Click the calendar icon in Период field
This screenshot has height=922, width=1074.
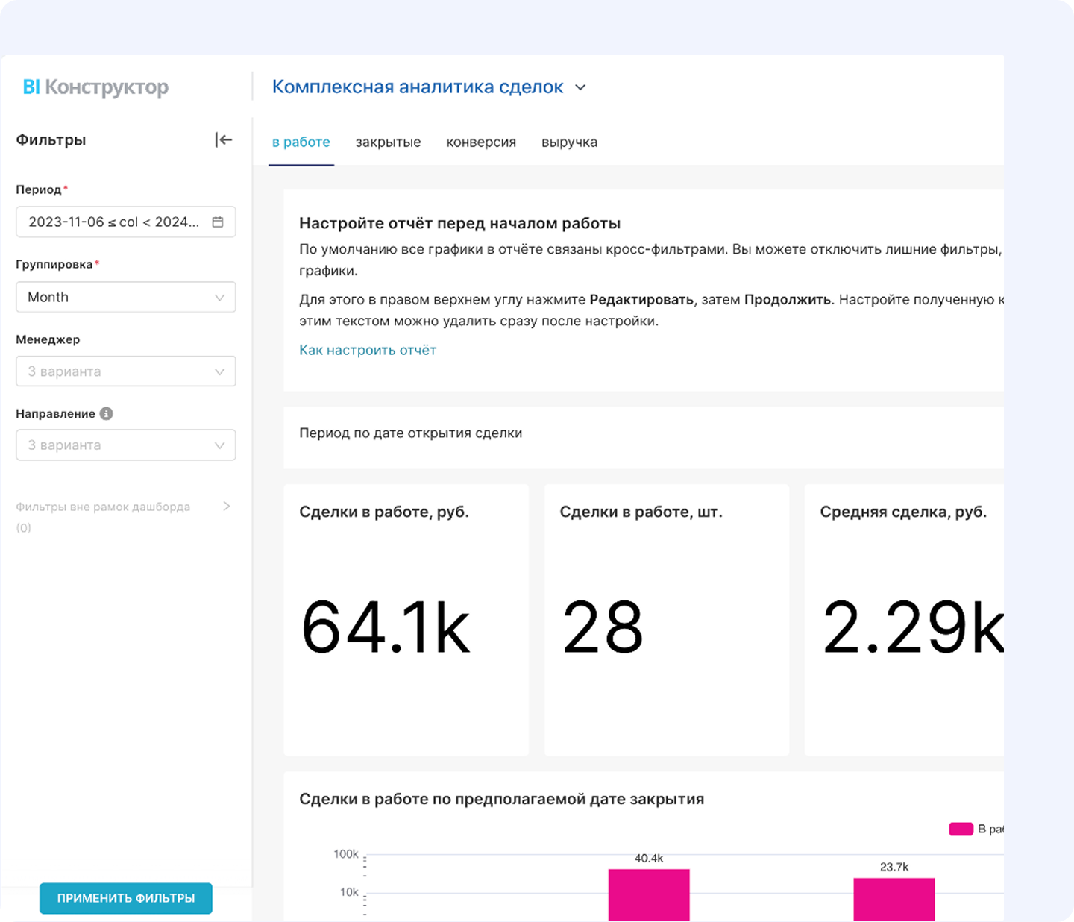[218, 222]
